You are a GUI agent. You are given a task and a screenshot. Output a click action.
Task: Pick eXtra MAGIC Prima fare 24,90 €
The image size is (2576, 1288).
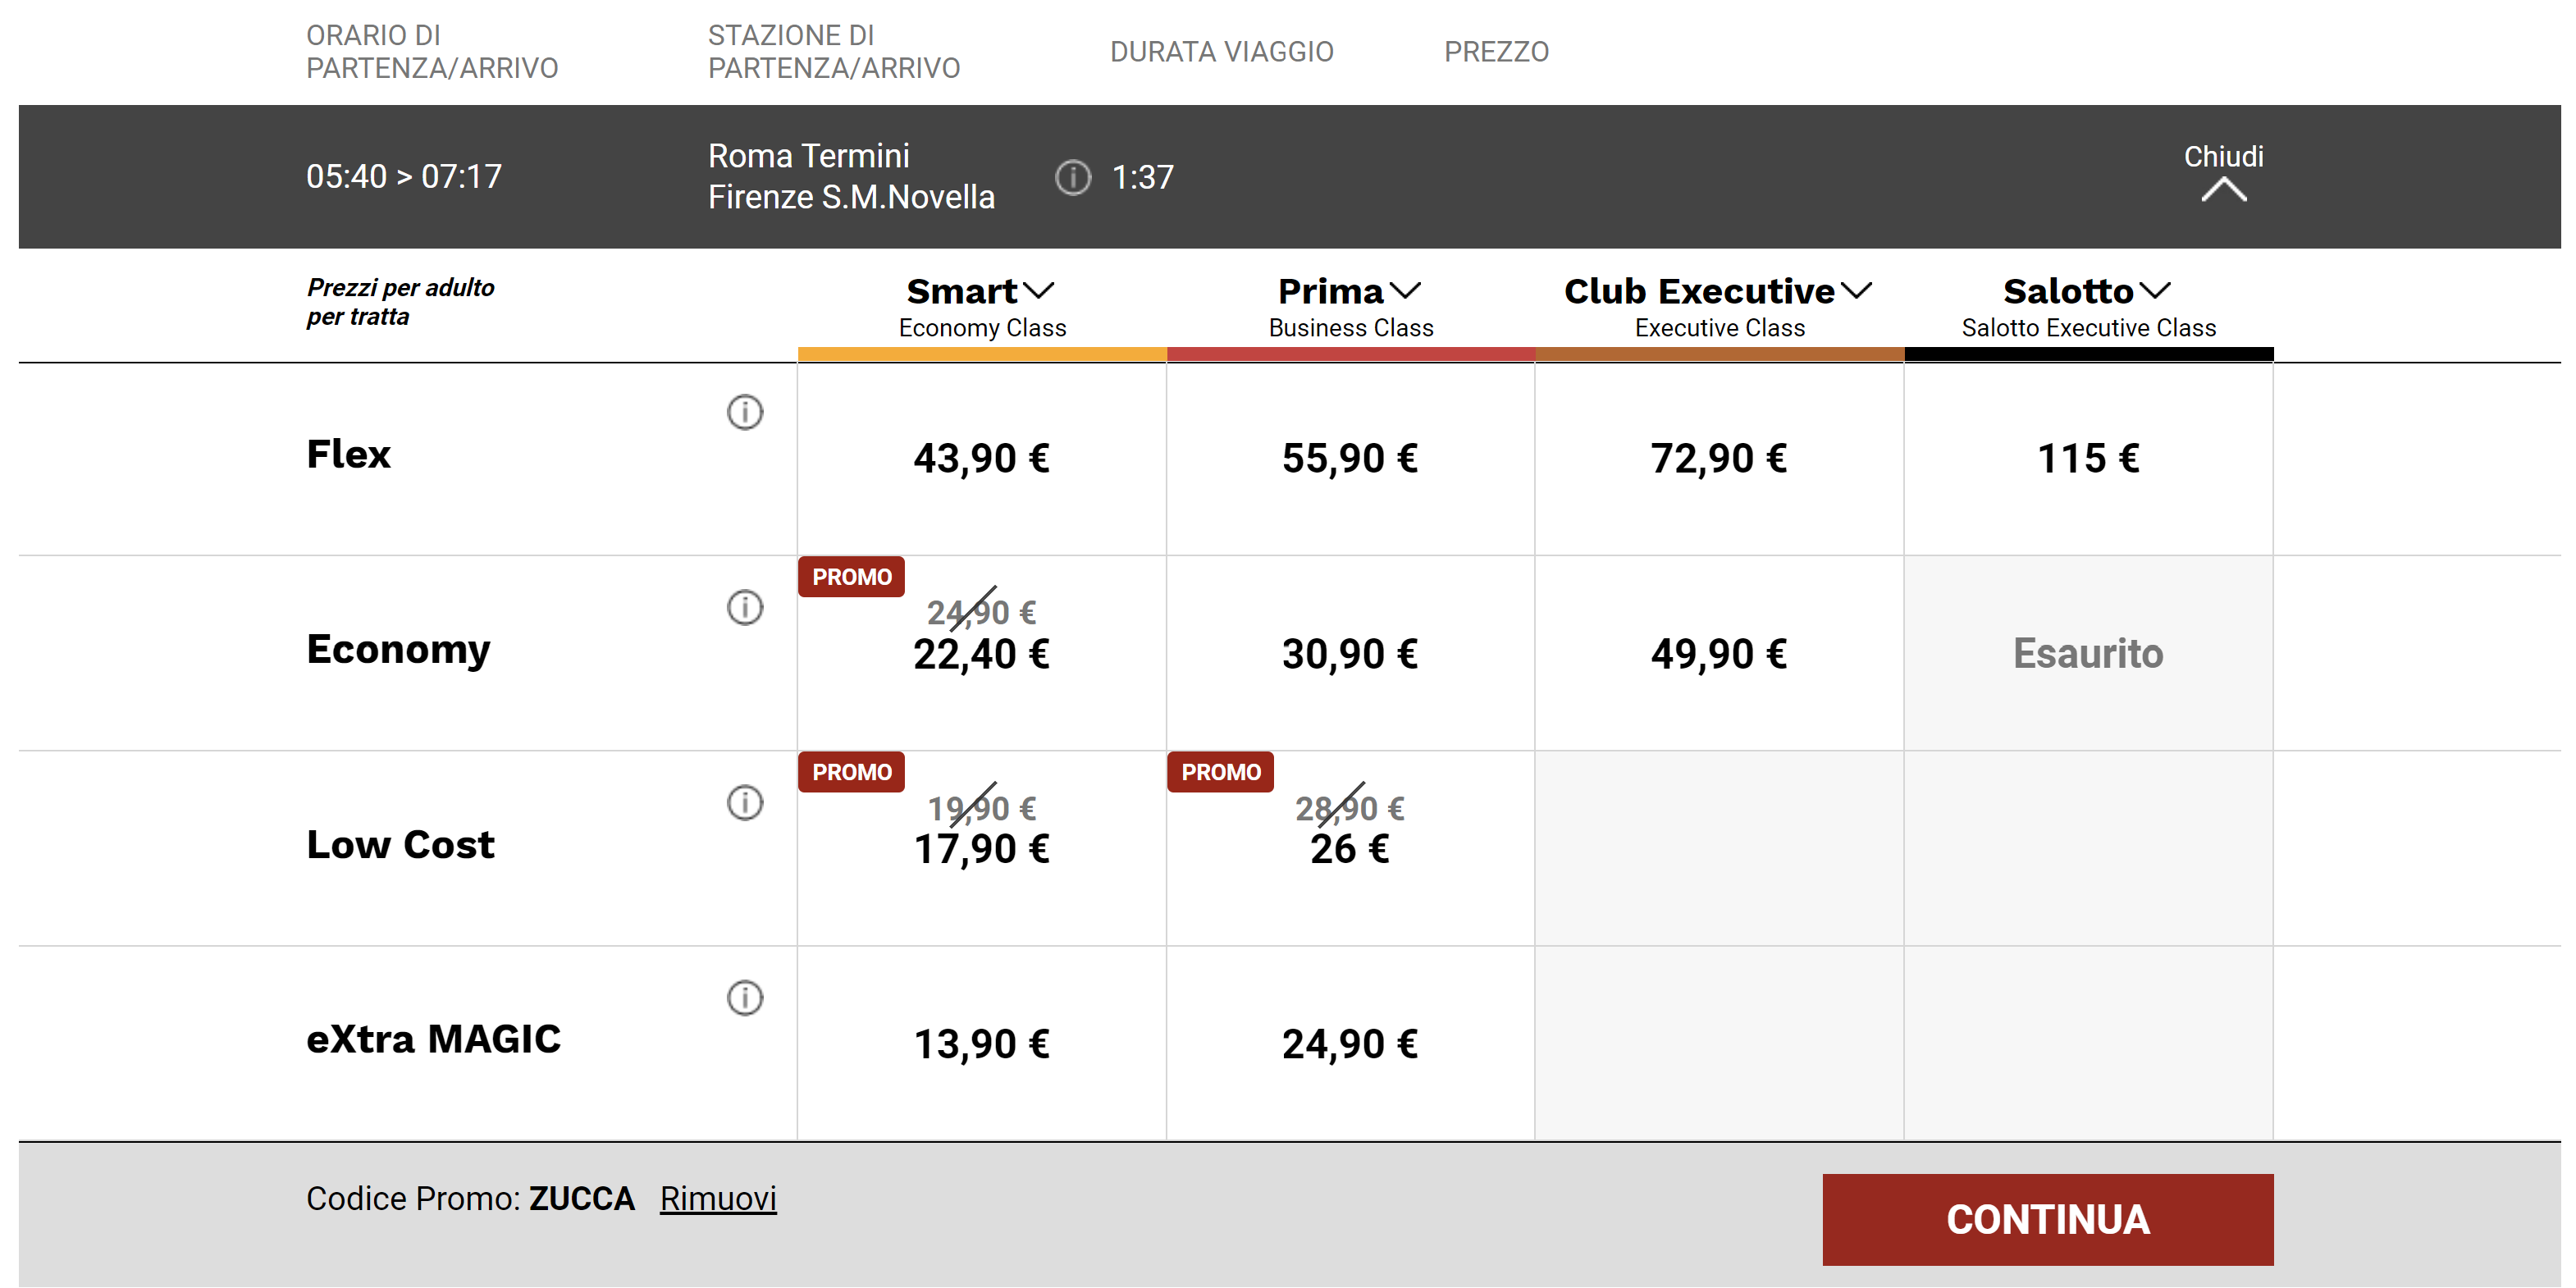pos(1350,1044)
